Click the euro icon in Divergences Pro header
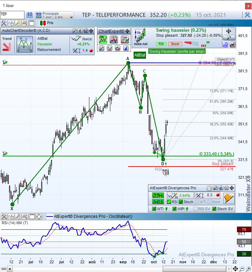Image resolution: width=252 pixels, height=272 pixels. (221, 188)
